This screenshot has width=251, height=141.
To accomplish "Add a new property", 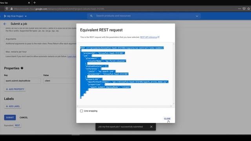I will click(15, 89).
